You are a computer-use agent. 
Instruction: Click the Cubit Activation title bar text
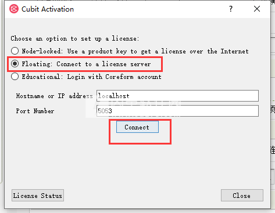point(48,9)
